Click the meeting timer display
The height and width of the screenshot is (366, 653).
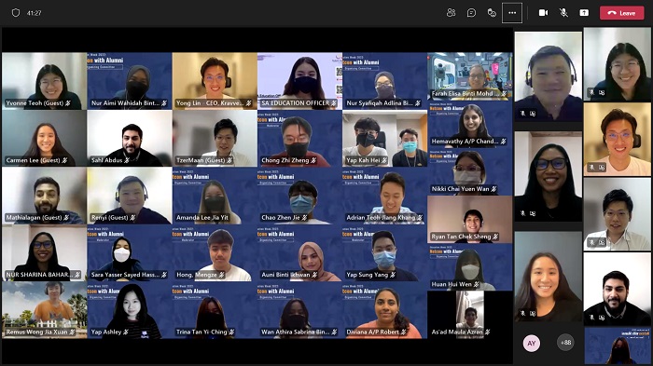point(35,13)
